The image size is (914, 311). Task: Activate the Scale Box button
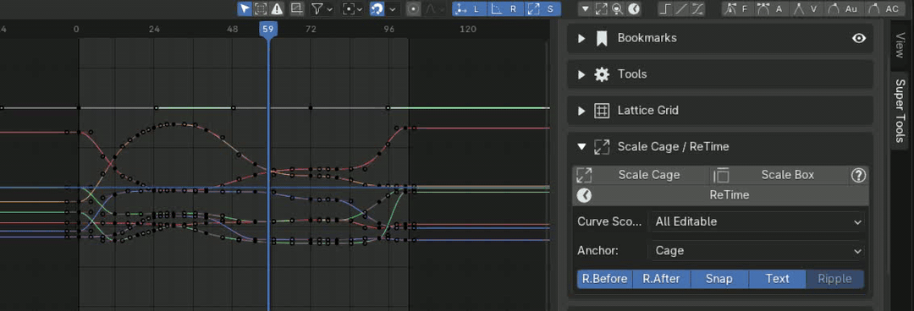(x=780, y=175)
